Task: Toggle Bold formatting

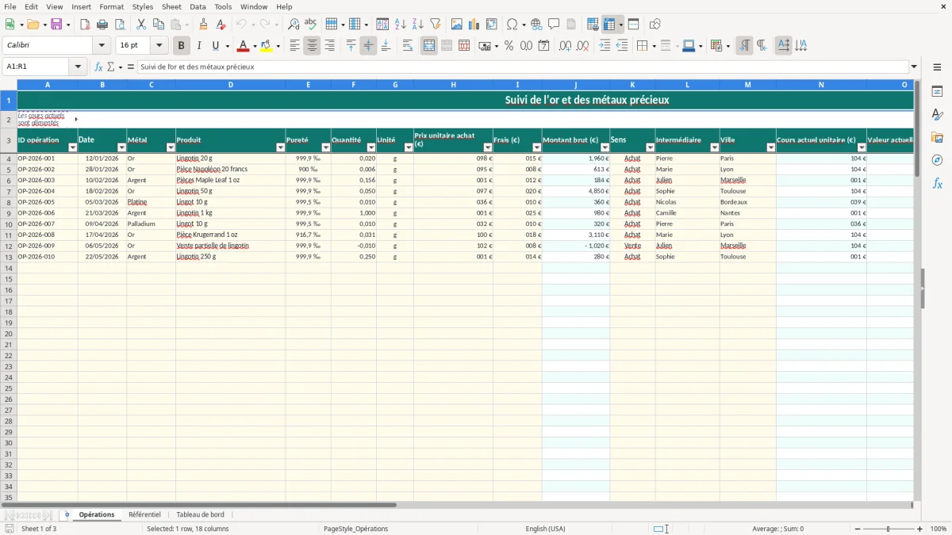Action: pos(182,46)
